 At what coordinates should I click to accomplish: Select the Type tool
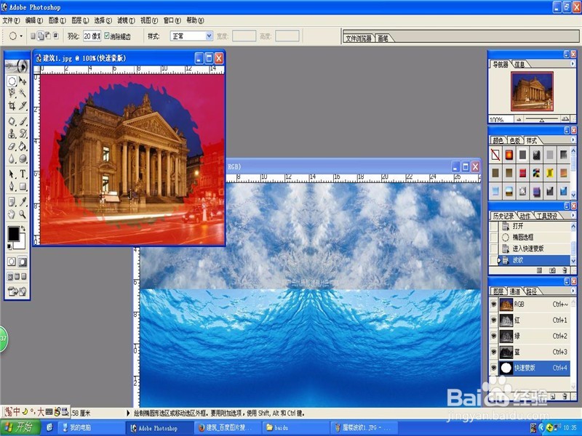click(23, 174)
